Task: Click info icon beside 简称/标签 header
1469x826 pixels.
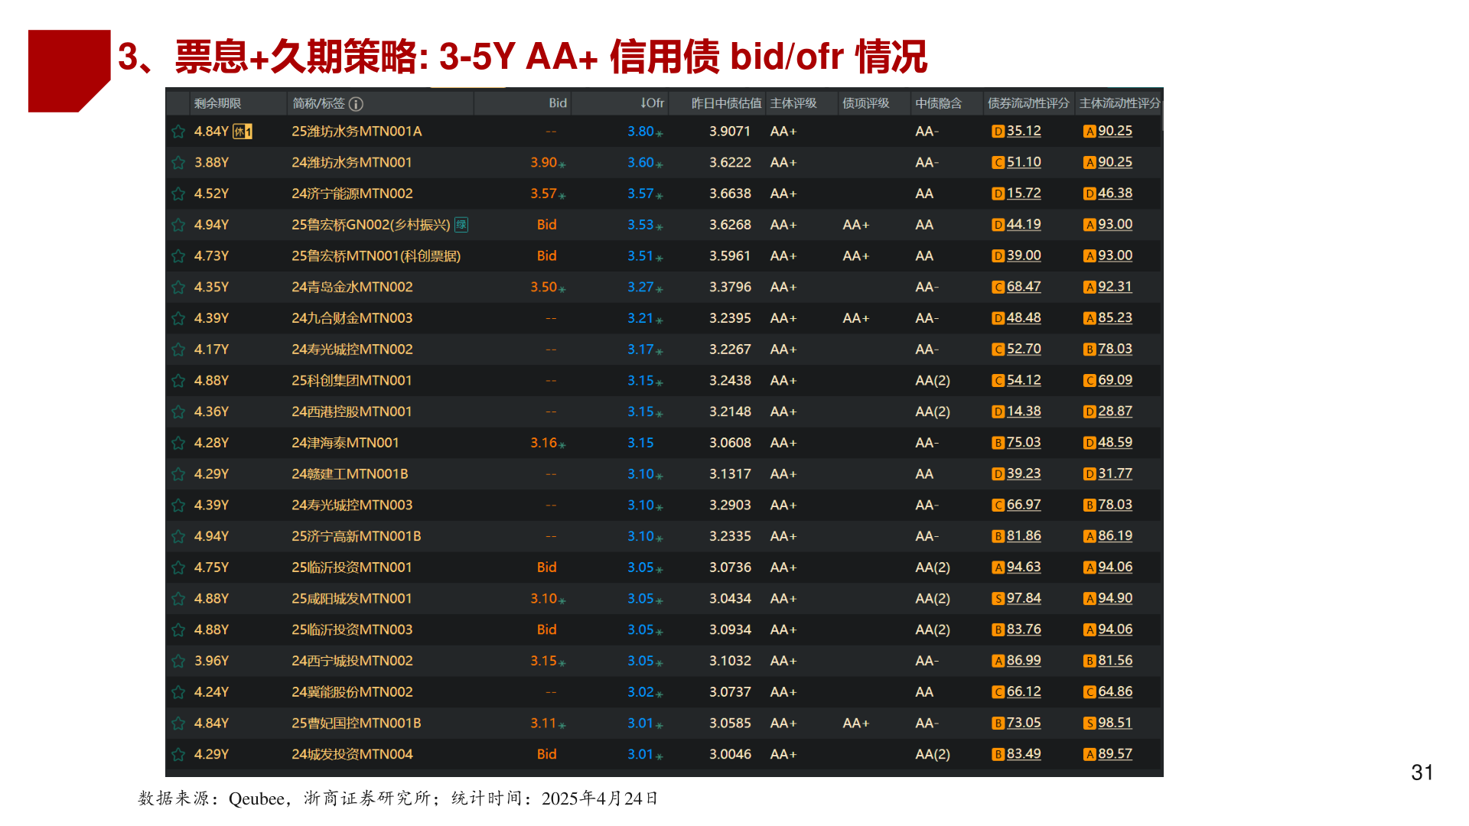Action: (x=356, y=104)
